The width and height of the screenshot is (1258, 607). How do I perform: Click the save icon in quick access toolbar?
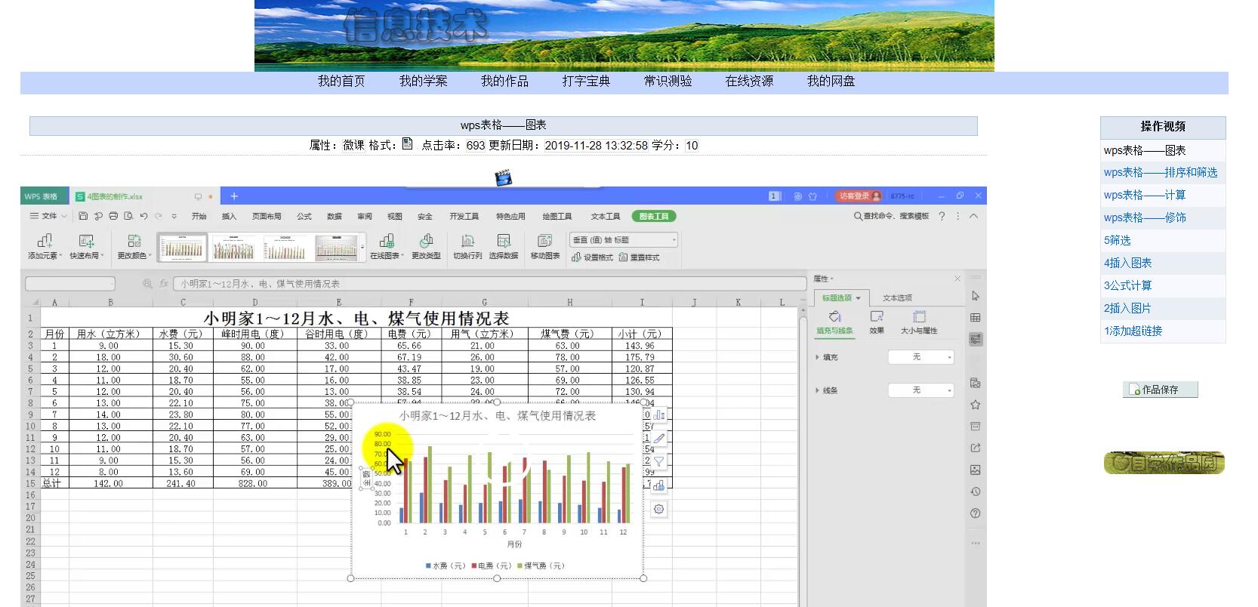(83, 216)
